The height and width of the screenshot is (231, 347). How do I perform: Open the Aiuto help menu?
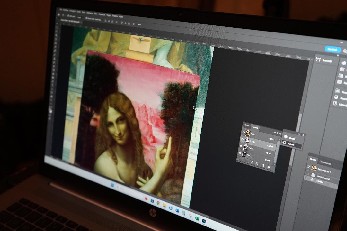coord(121,17)
